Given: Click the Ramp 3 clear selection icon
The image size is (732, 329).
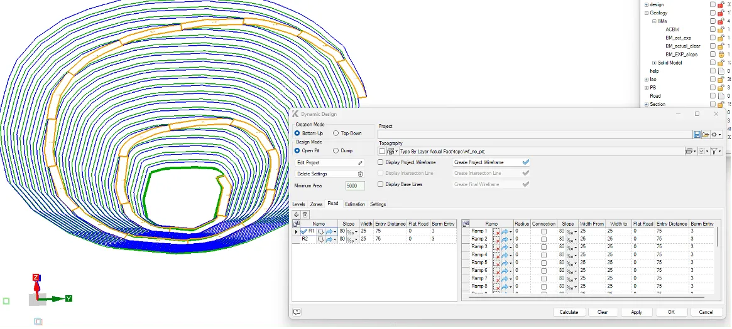Looking at the screenshot, I should [x=496, y=247].
